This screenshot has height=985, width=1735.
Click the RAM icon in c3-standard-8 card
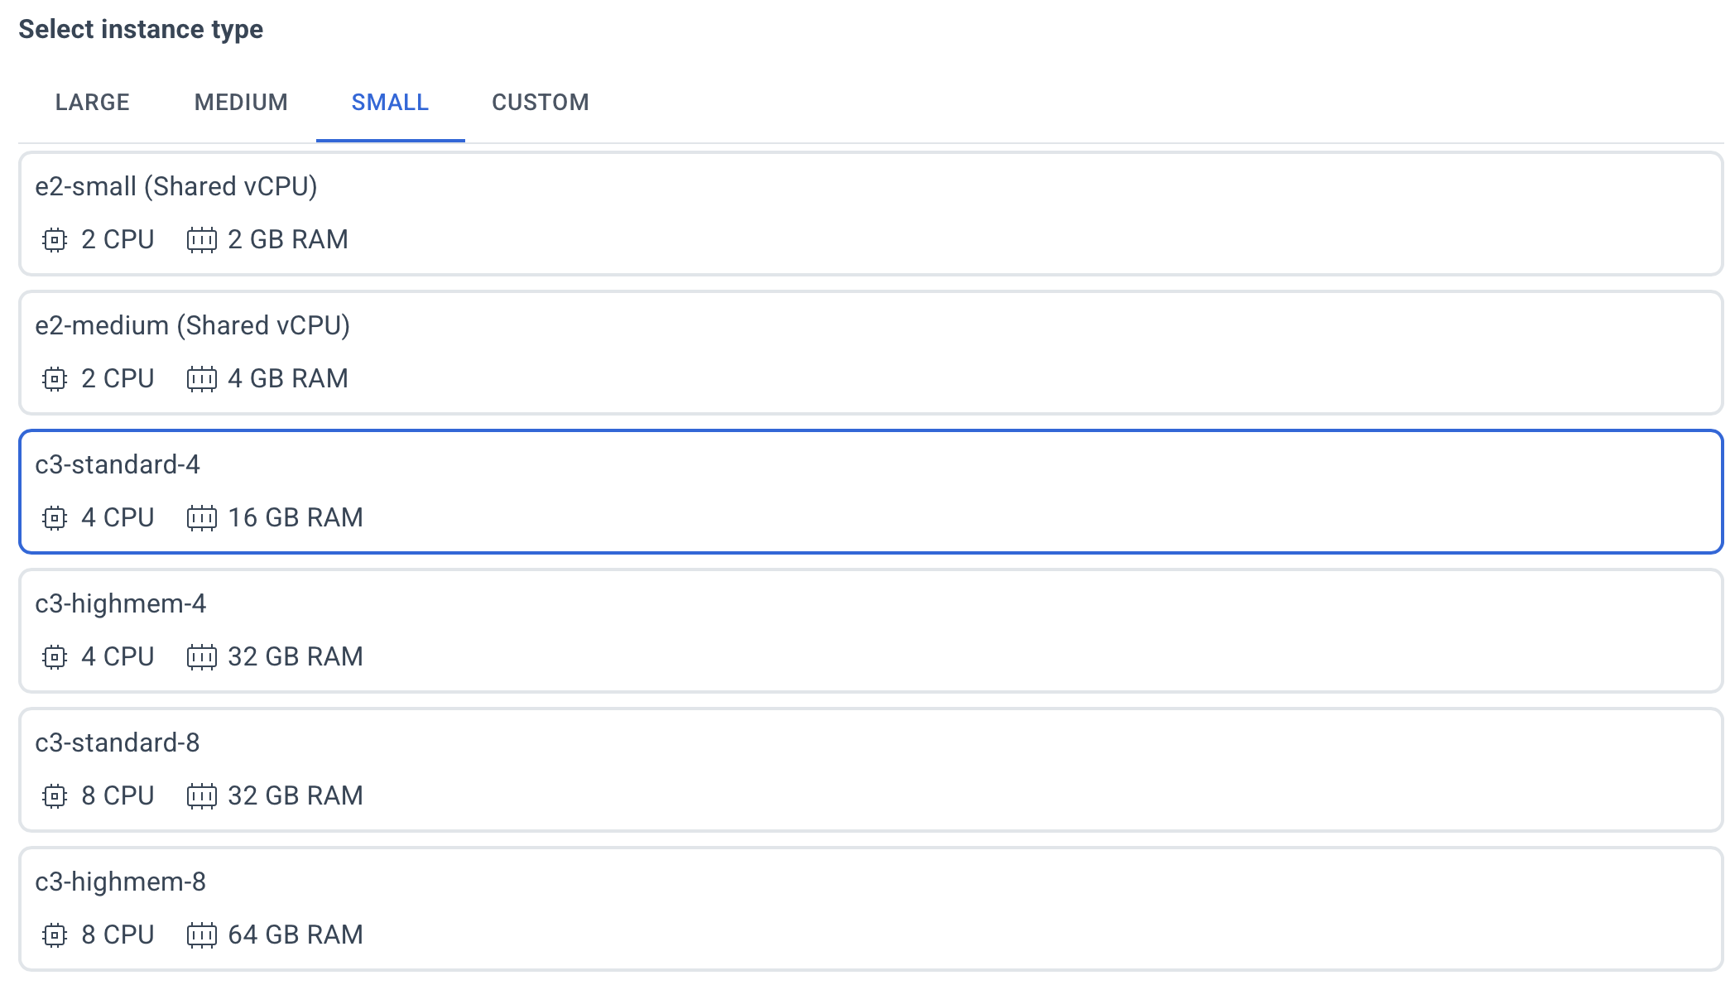click(201, 796)
